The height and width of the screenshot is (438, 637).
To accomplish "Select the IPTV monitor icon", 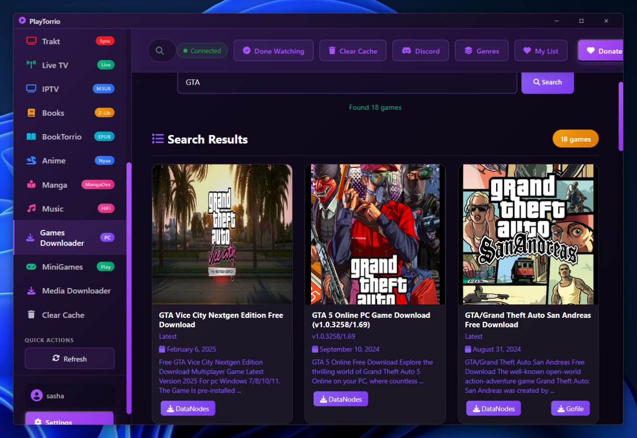I will (x=31, y=89).
